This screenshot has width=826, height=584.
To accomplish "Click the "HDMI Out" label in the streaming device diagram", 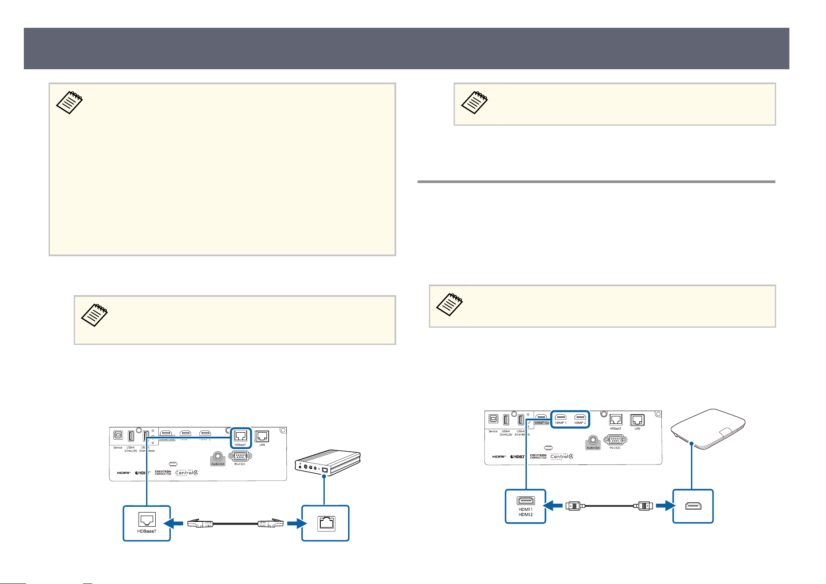I will pyautogui.click(x=542, y=423).
